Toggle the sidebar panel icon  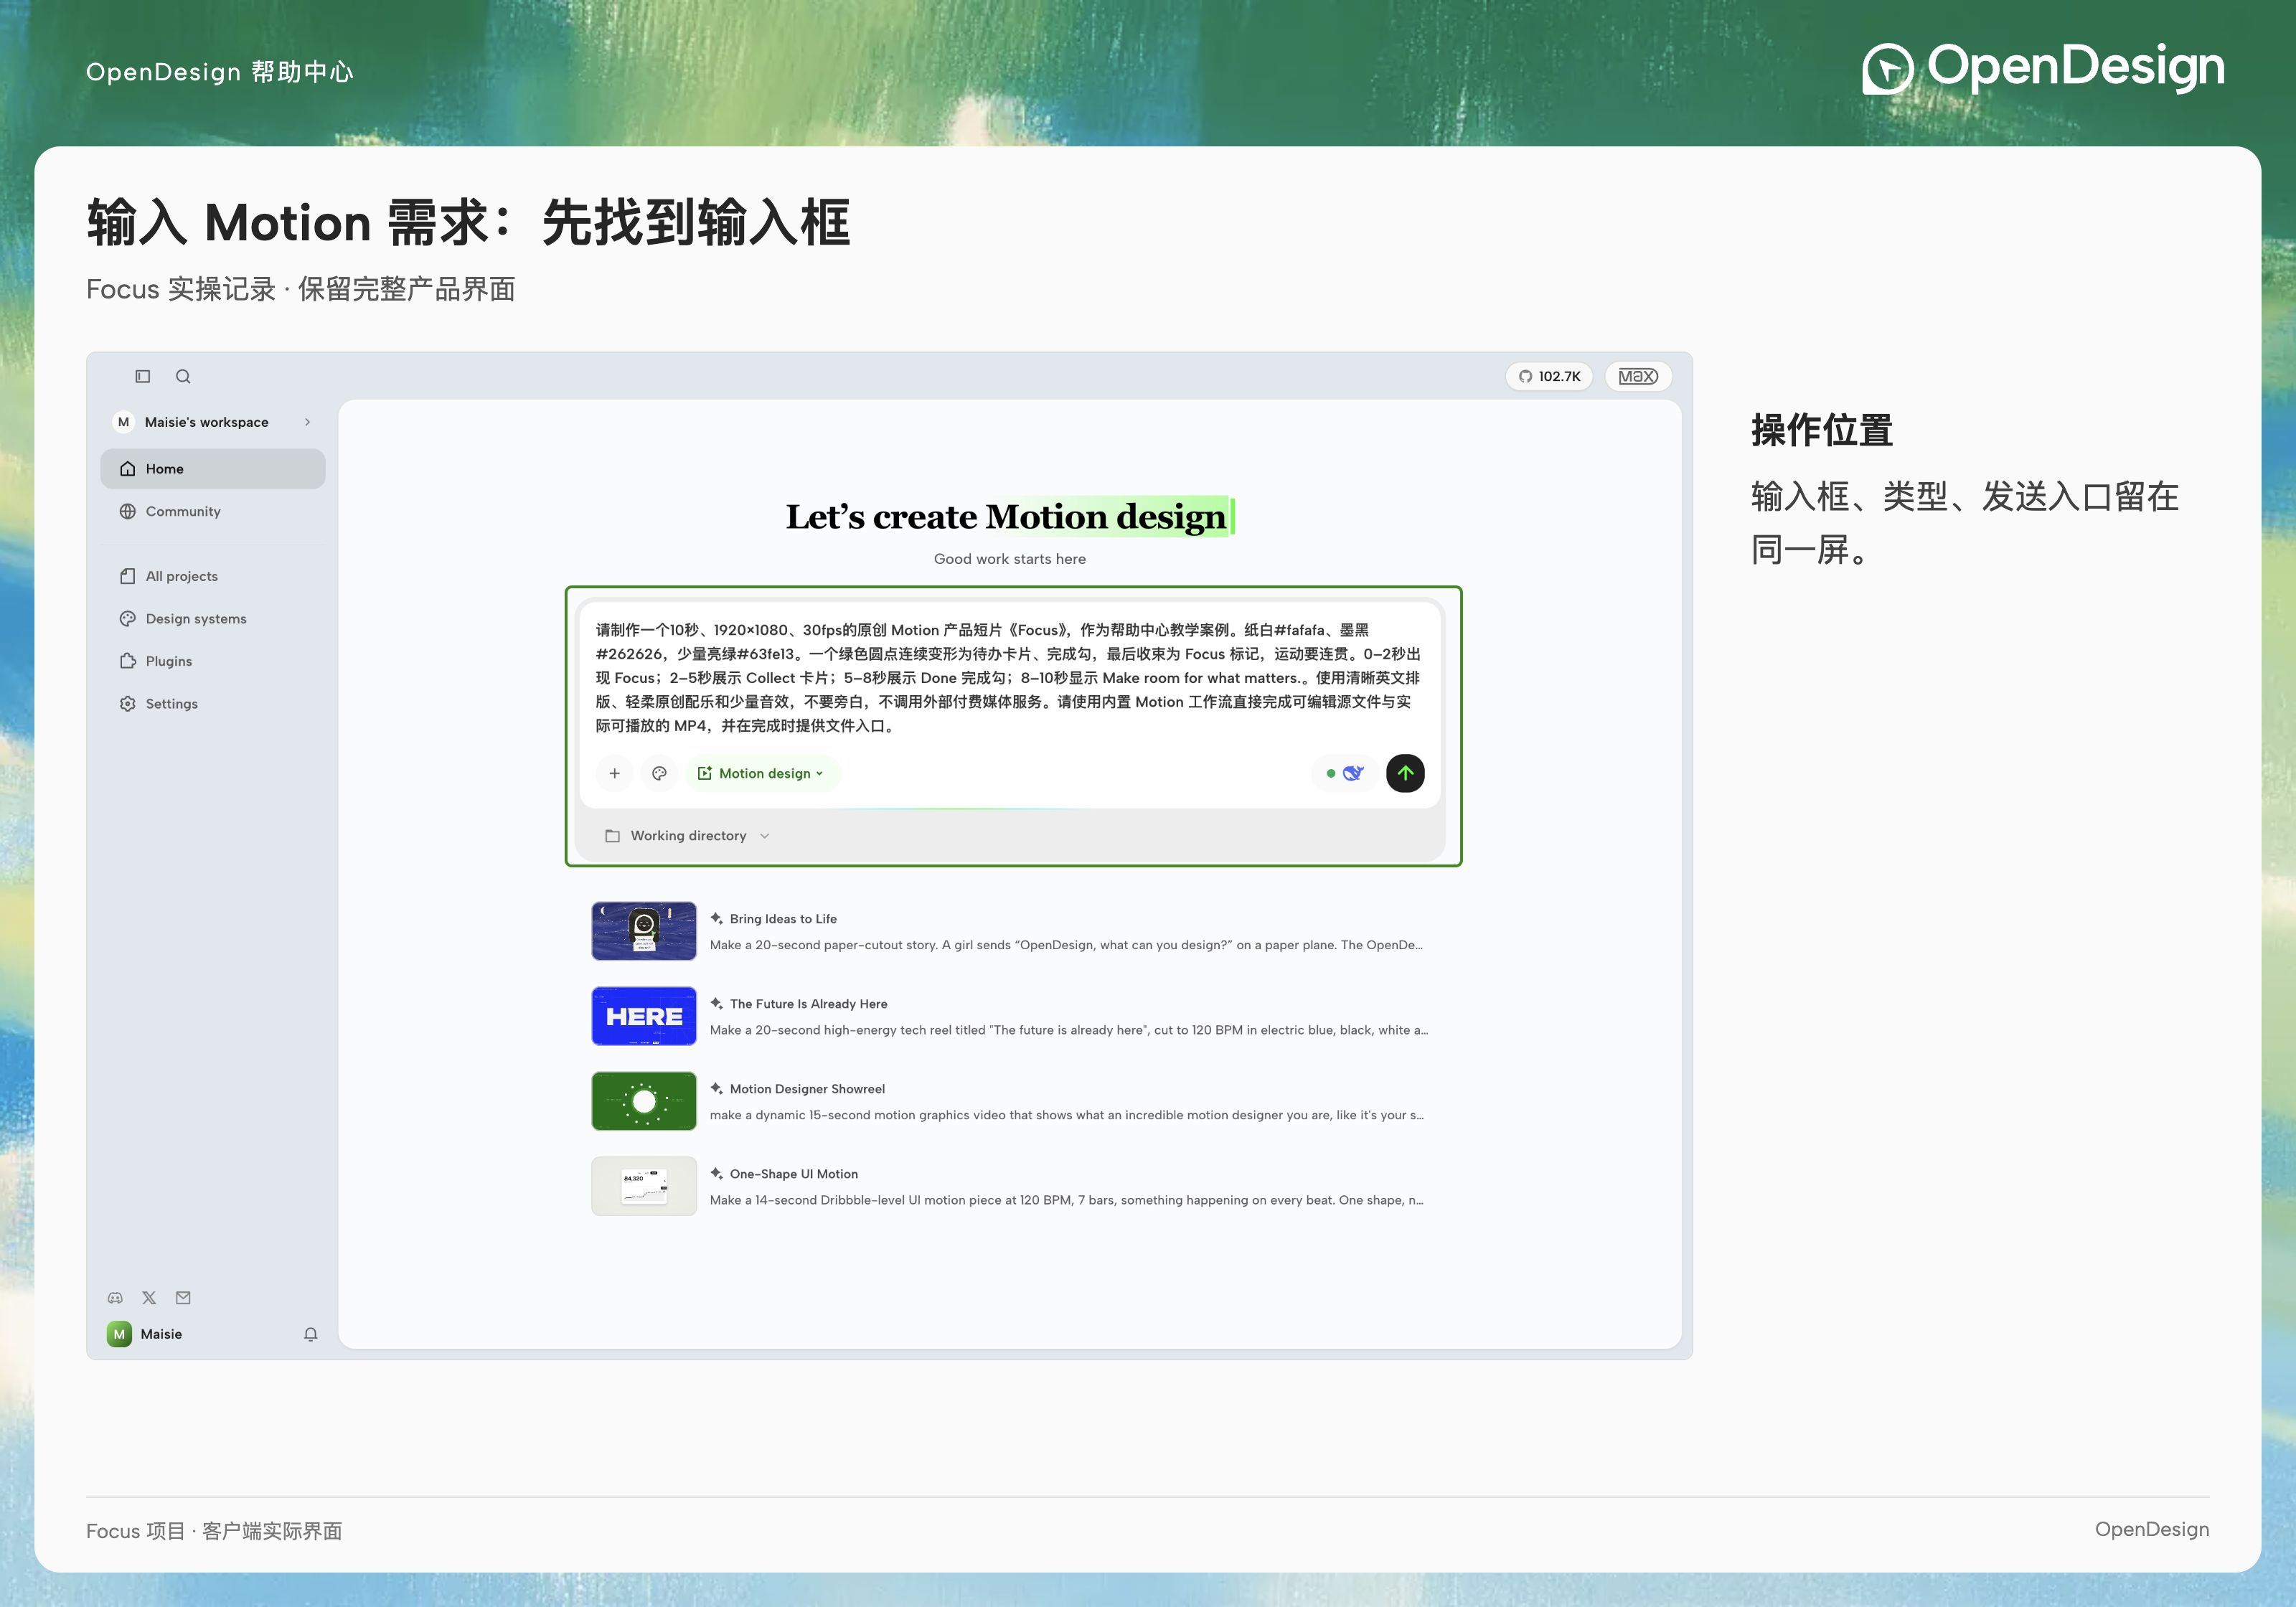(143, 376)
